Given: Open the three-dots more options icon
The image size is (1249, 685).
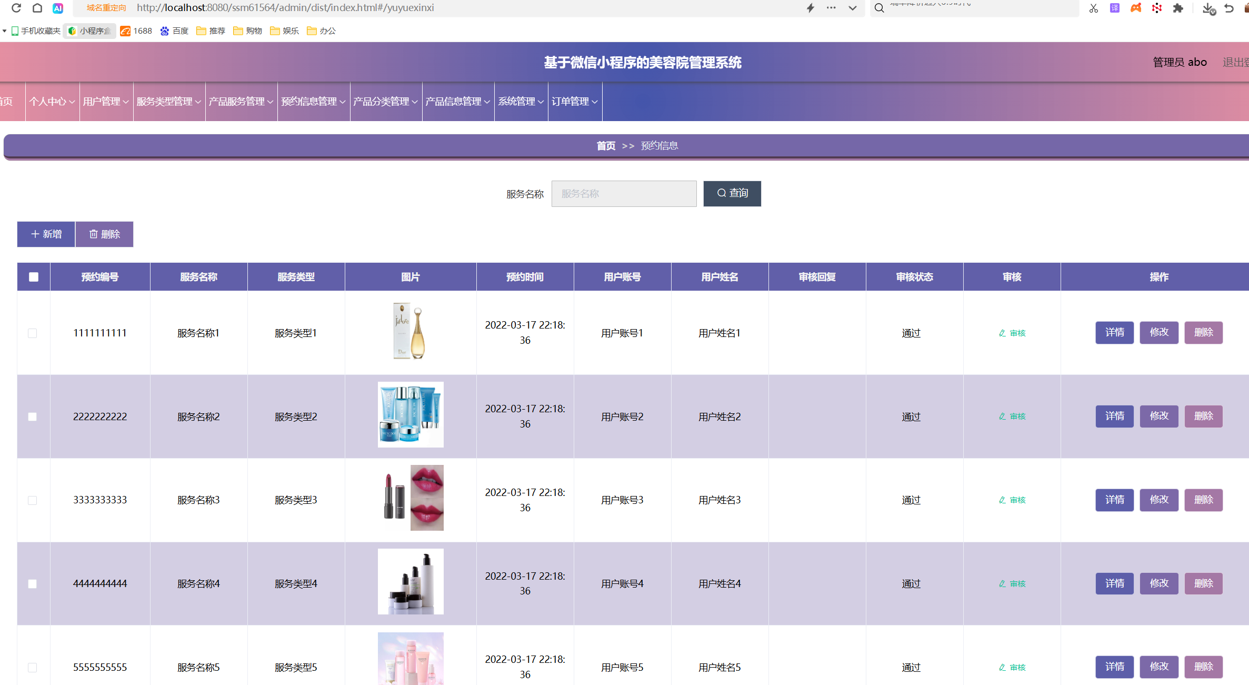Looking at the screenshot, I should pyautogui.click(x=831, y=8).
